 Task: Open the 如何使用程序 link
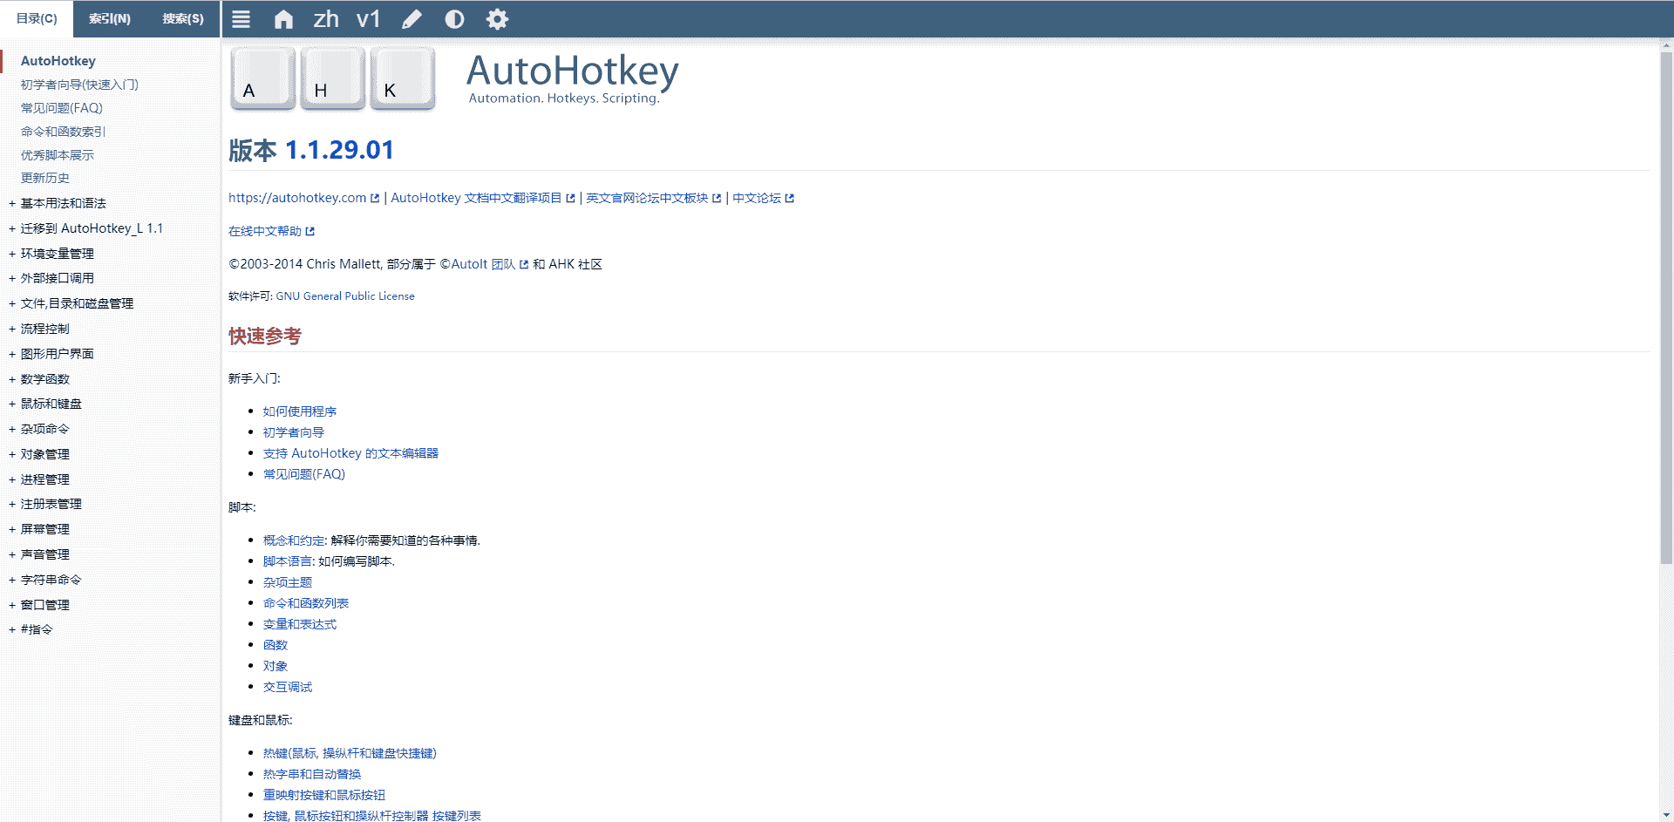point(299,411)
